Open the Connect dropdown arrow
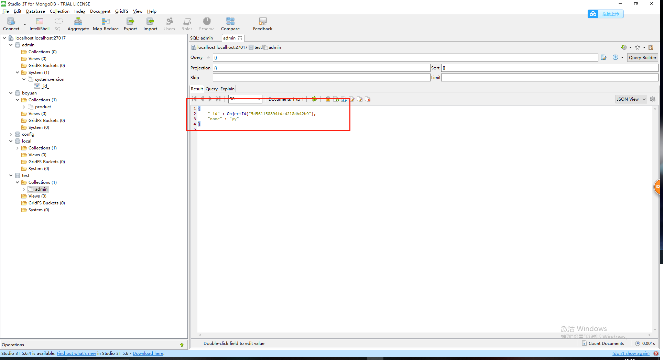Image resolution: width=663 pixels, height=360 pixels. [x=25, y=24]
